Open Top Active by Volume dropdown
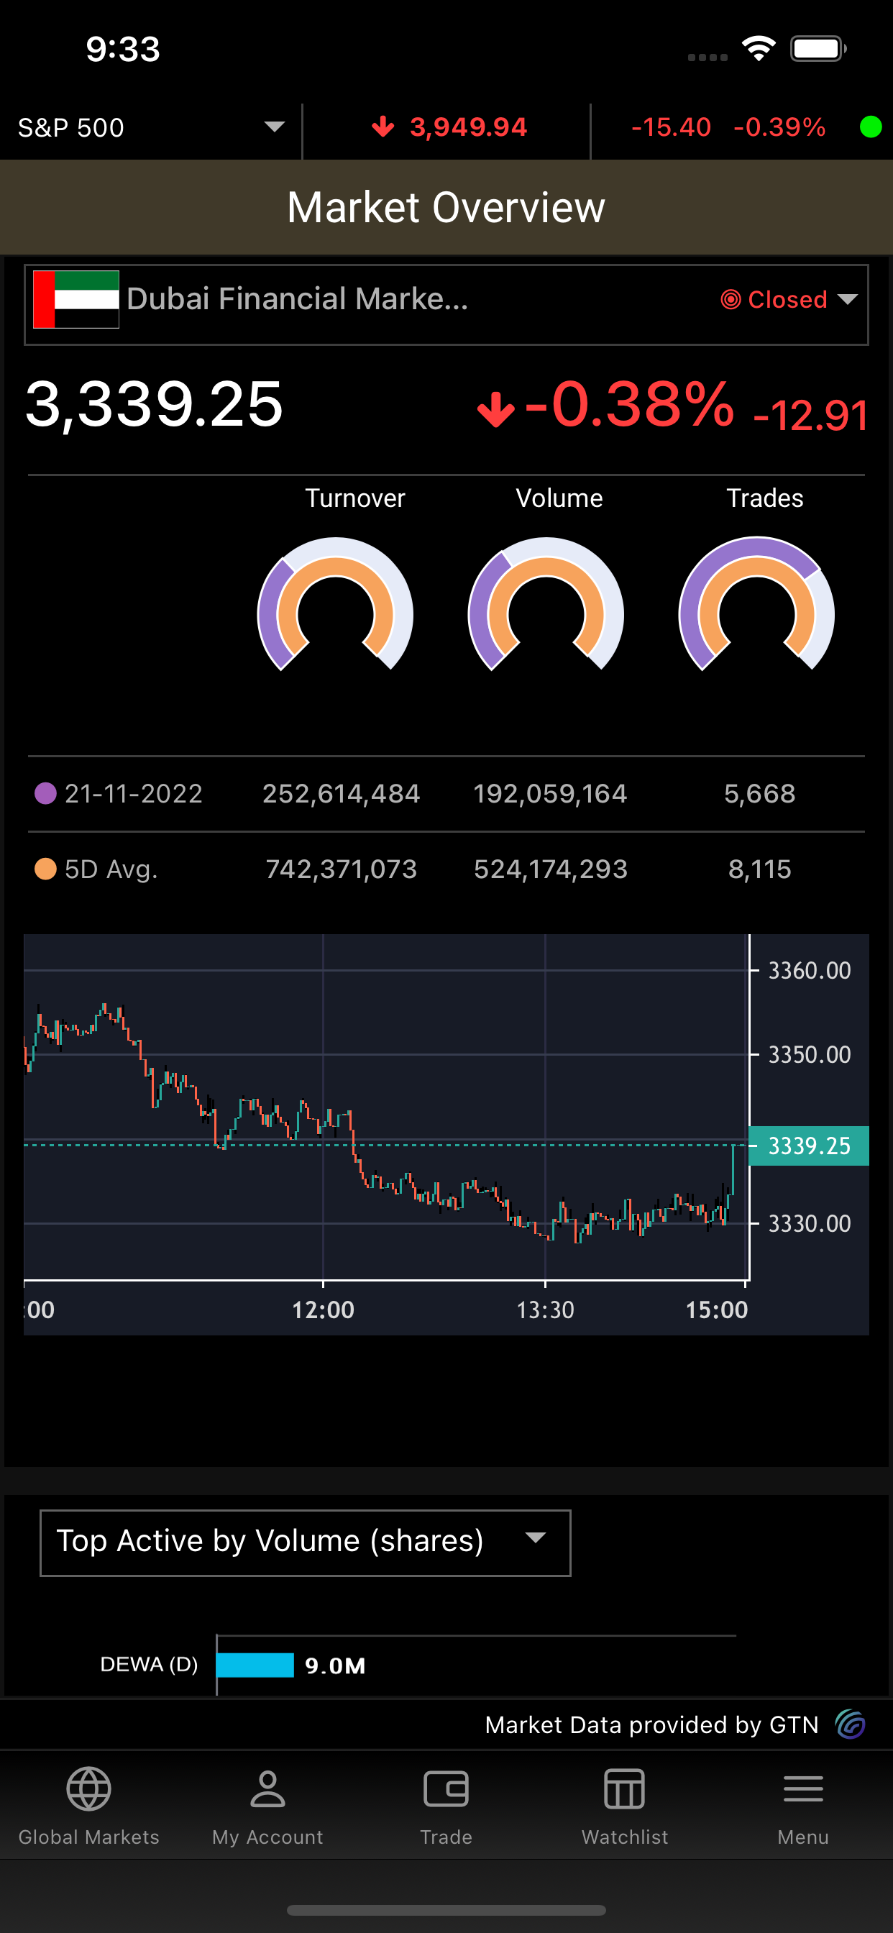 click(306, 1543)
